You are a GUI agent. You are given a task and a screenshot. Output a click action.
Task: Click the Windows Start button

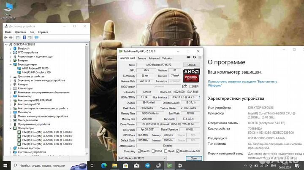click(5, 165)
